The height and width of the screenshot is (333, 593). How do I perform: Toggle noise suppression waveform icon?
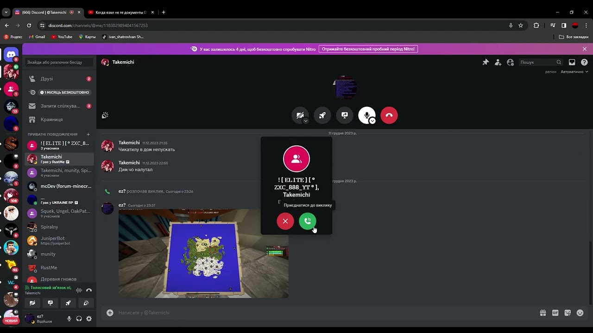pos(79,290)
